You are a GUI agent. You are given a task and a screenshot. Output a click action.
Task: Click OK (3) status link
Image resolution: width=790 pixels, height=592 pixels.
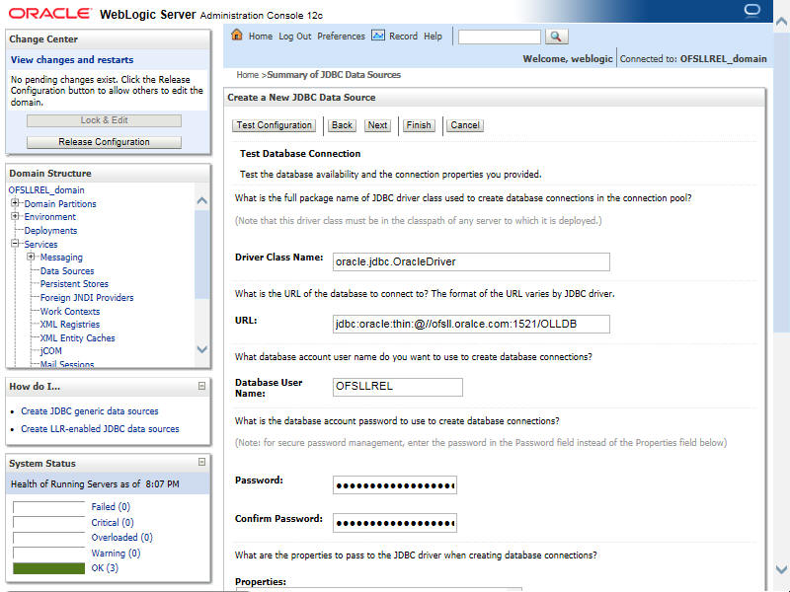coord(105,568)
